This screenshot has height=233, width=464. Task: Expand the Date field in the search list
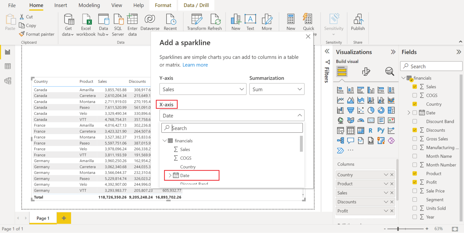tap(170, 175)
